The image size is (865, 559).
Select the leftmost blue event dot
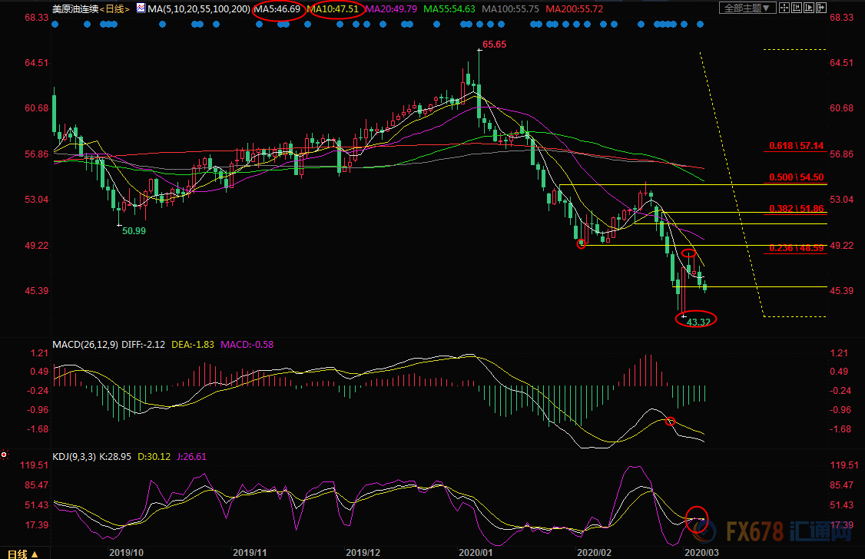55,25
